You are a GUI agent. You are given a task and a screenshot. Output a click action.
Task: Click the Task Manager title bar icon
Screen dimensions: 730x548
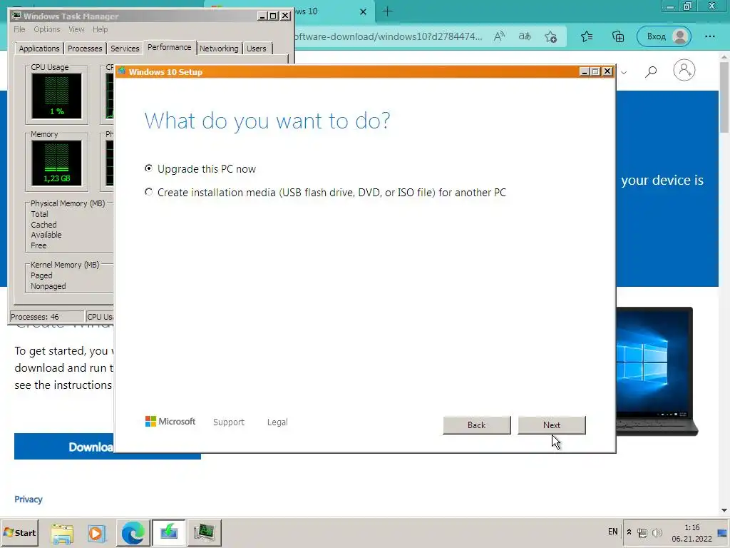tap(17, 16)
